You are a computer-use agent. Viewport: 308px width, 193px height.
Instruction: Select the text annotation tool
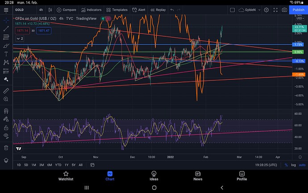coord(6,54)
